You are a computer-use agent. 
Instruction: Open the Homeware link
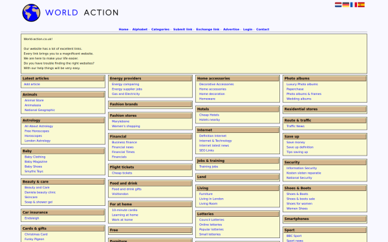207,99
